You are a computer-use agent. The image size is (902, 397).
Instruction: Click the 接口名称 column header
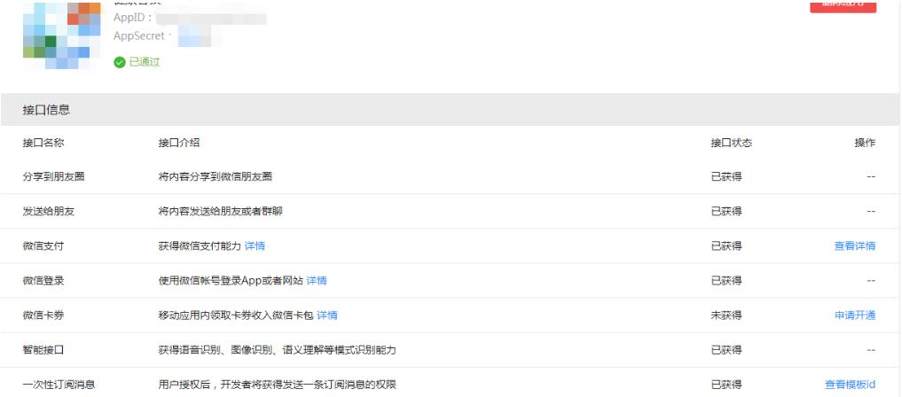43,143
